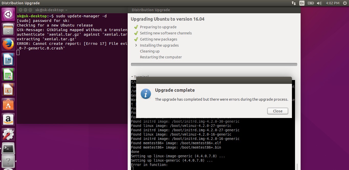
Task: Click 'Found linux image: /boot/vmlinuz-4.2.0-27-generic' line
Action: pyautogui.click(x=181, y=126)
